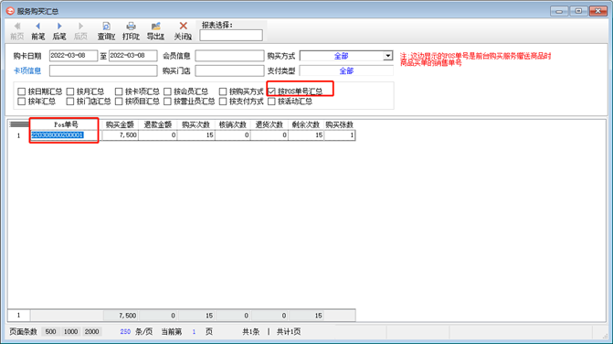Toggle 按门店汇总 checkbox
Screen dimensions: 613x344
70,102
